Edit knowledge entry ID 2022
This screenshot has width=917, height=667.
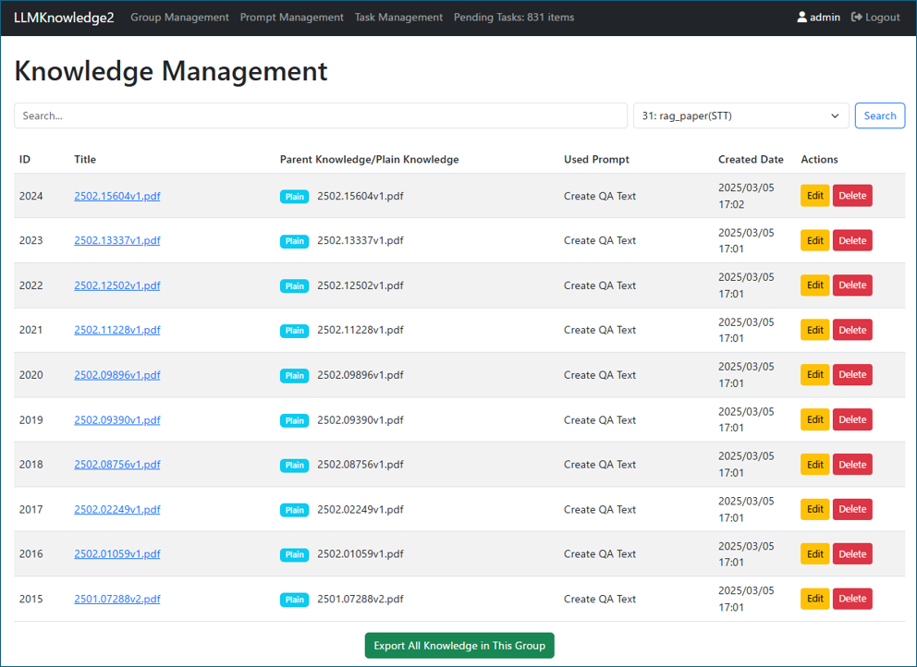(x=814, y=285)
